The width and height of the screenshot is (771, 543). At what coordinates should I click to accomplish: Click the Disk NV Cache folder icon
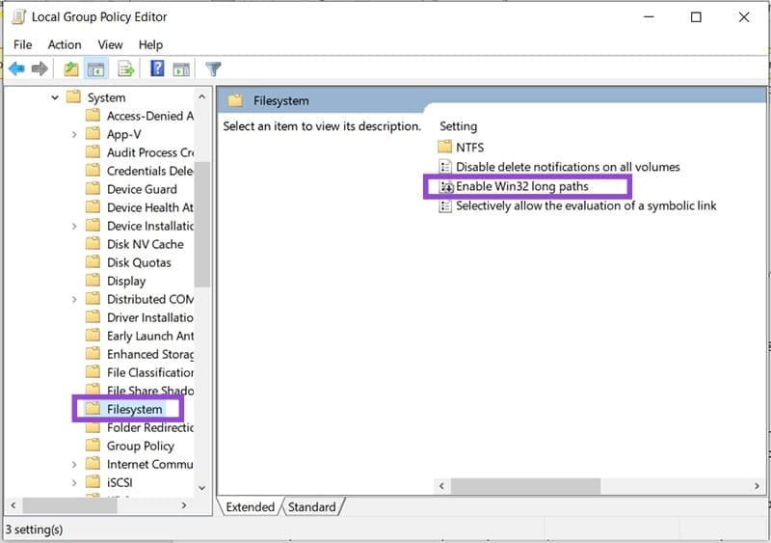93,243
